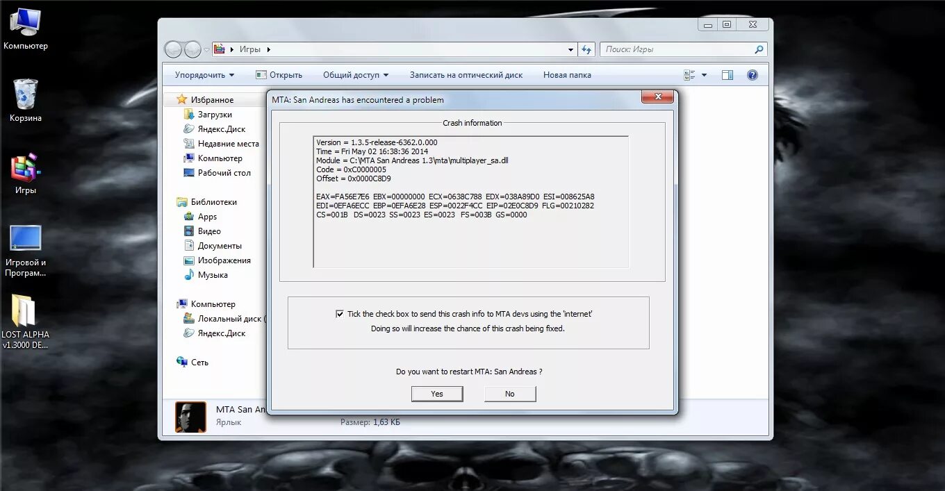Click the Explorer back navigation arrow
Viewport: 945px width, 491px height.
coord(173,49)
